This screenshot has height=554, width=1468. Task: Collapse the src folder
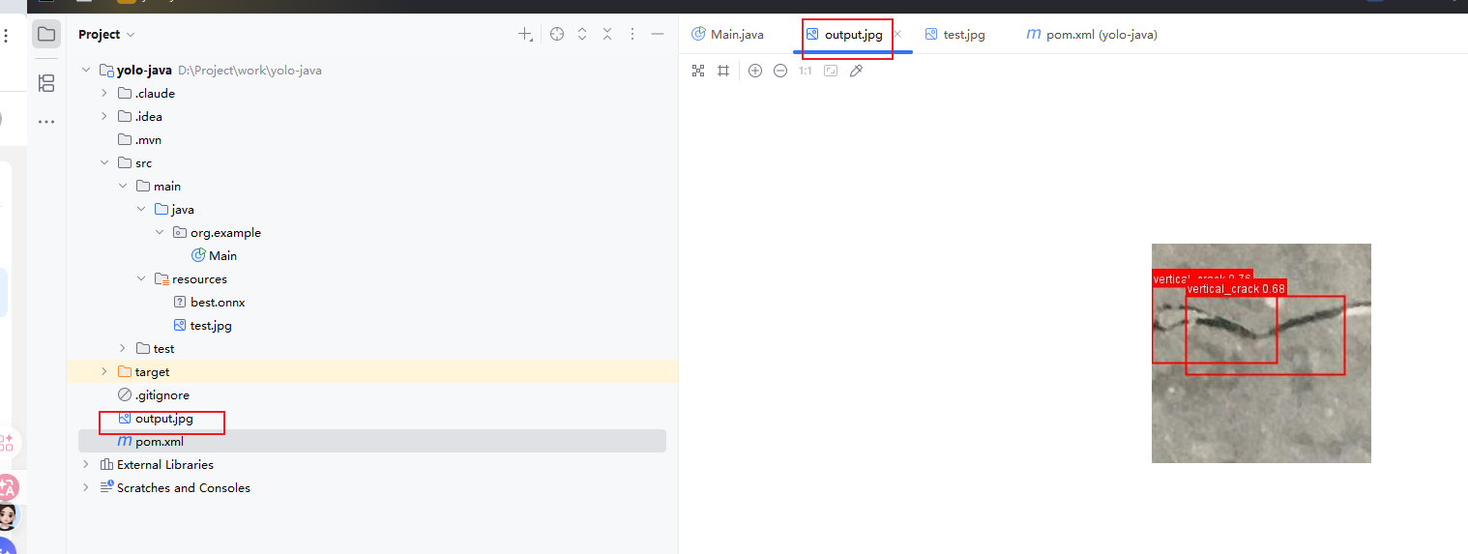coord(104,163)
